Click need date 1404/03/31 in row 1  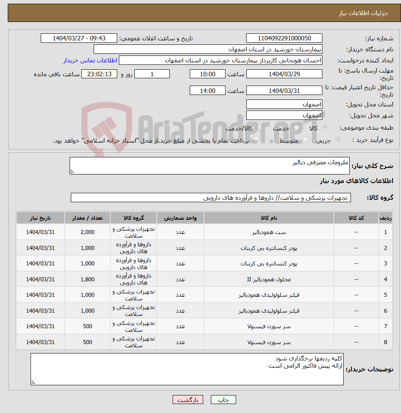(40, 232)
